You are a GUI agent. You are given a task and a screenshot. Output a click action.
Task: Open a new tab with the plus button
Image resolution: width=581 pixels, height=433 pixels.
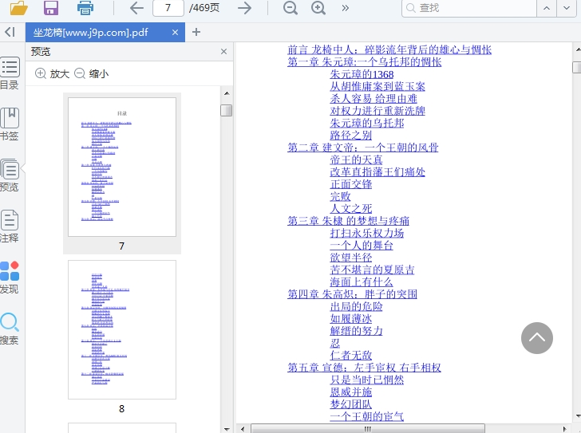[196, 32]
